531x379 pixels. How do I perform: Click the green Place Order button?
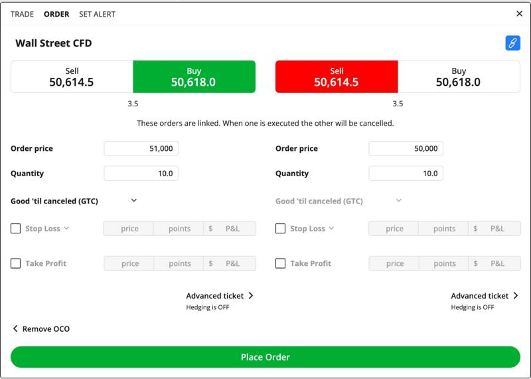click(265, 357)
